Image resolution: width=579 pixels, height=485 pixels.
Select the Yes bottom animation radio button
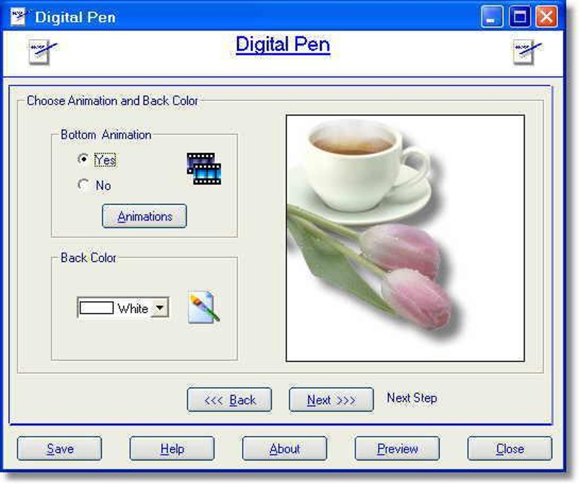coord(84,161)
